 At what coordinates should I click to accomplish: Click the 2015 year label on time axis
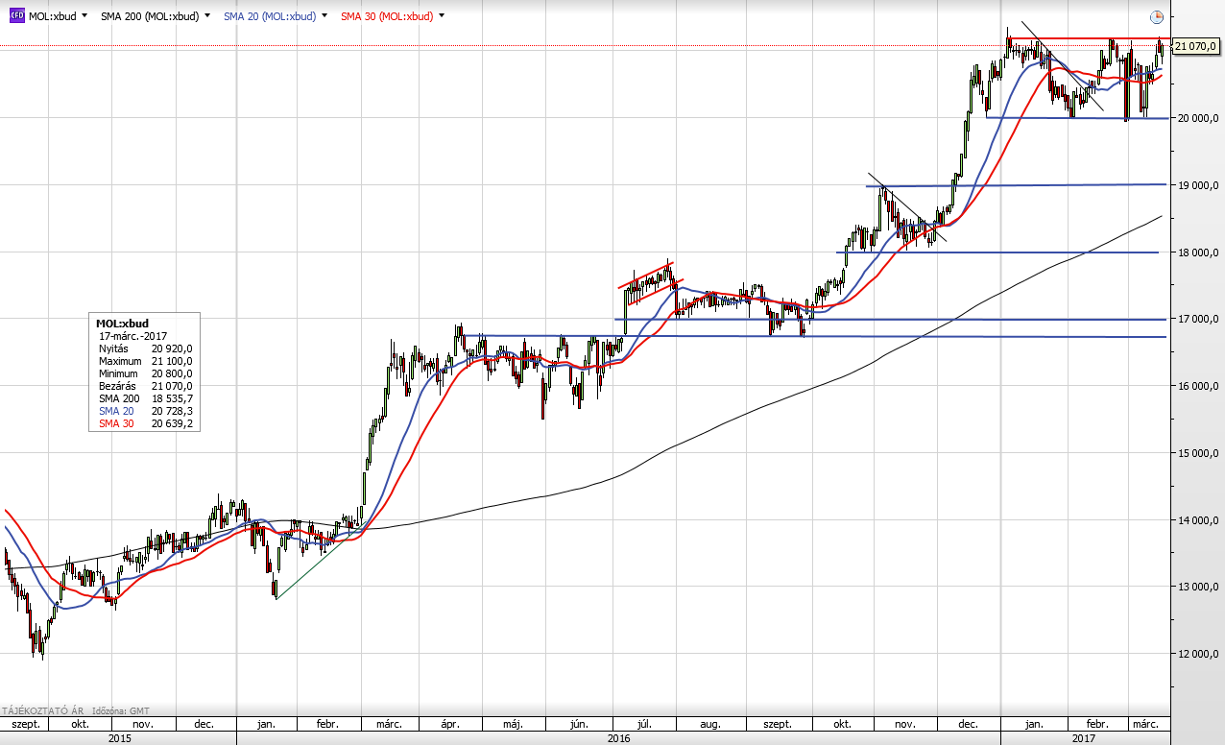[119, 738]
